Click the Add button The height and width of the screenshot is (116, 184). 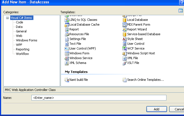tap(157, 109)
